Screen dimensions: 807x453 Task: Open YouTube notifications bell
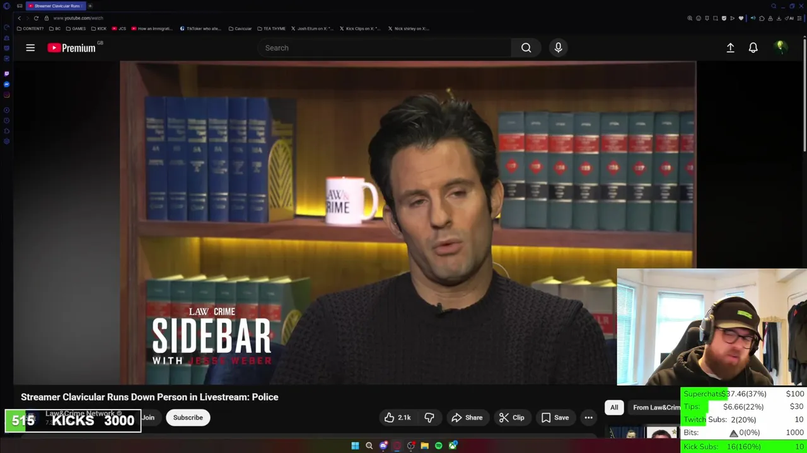click(x=753, y=48)
